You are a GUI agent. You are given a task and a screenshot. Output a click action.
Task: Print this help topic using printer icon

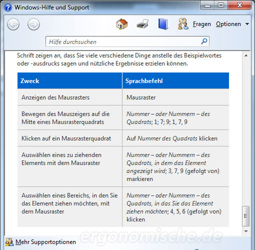[142, 24]
